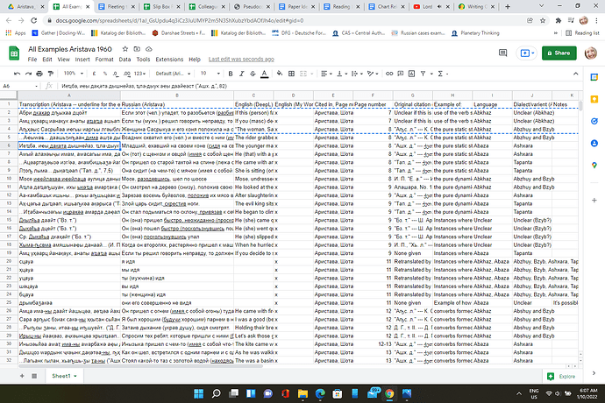Star the document All Examples Aristava
The width and height of the screenshot is (605, 403).
125,49
